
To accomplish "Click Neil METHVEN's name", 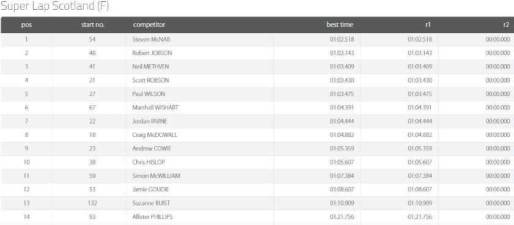I will click(x=151, y=67).
